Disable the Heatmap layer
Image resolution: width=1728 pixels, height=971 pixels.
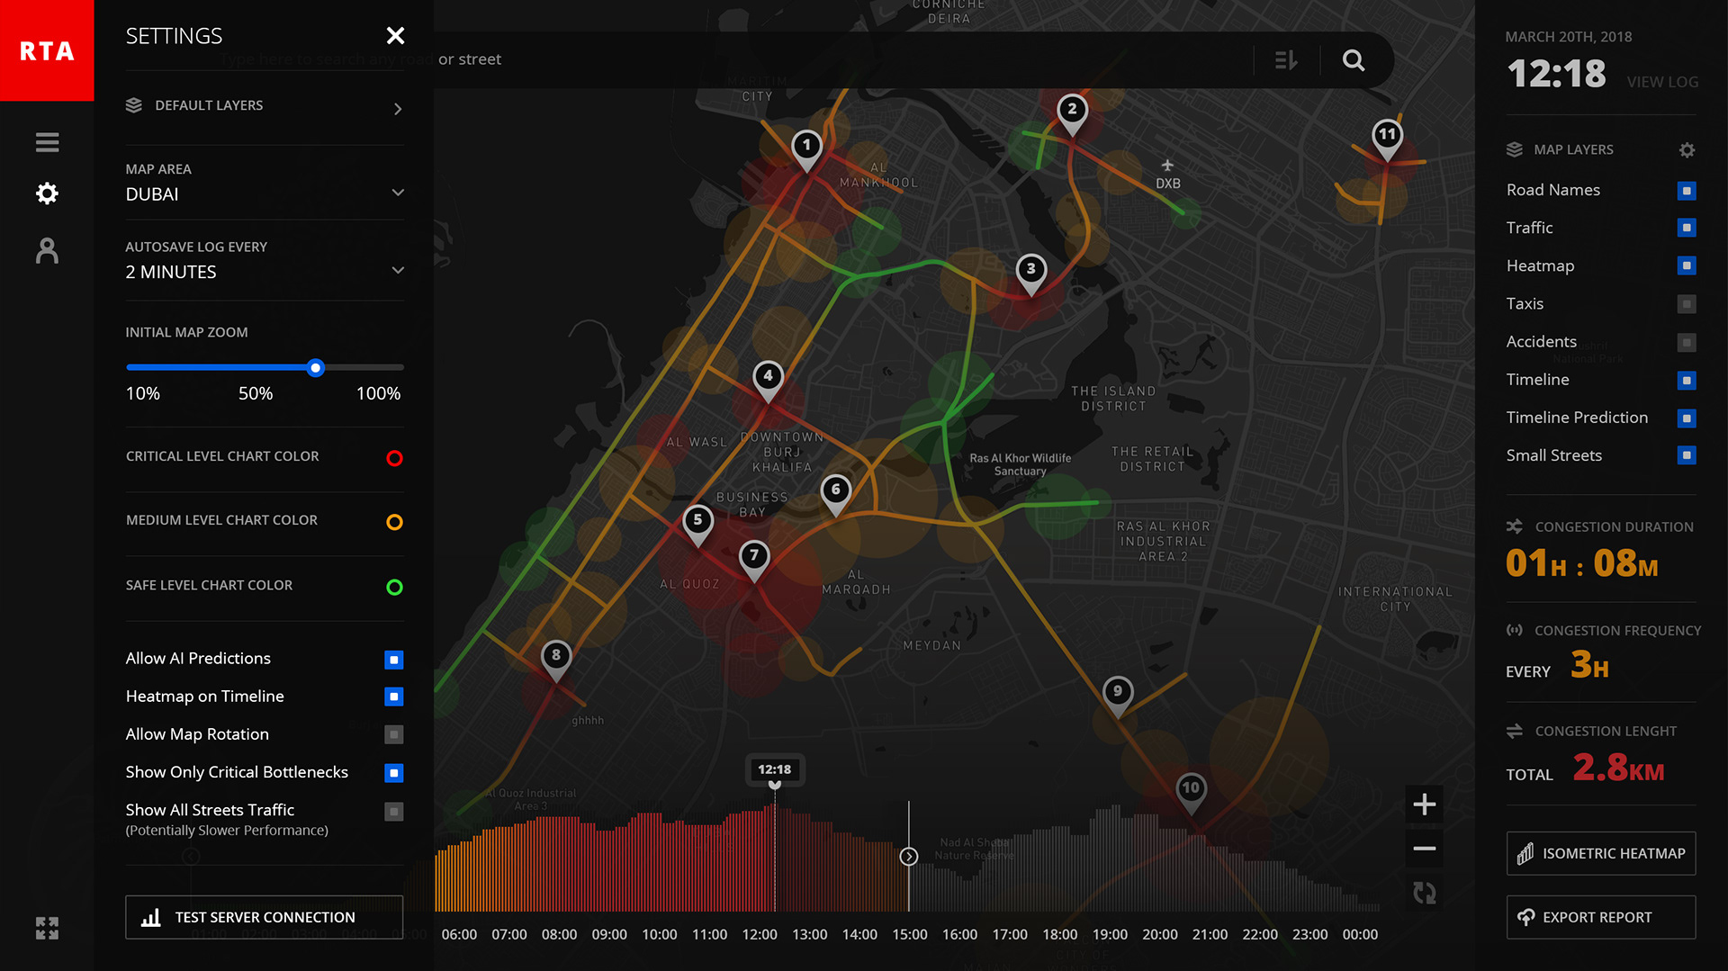(x=1687, y=266)
